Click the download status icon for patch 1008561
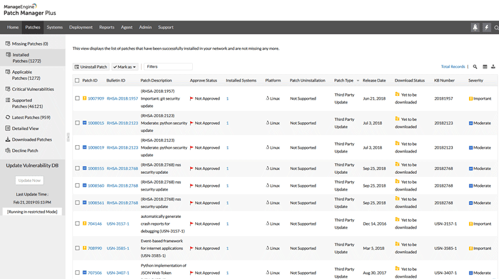The height and width of the screenshot is (279, 499). (x=397, y=198)
